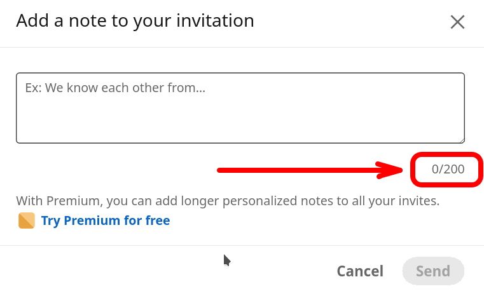Click the empty area below the placeholder text

tap(240, 121)
